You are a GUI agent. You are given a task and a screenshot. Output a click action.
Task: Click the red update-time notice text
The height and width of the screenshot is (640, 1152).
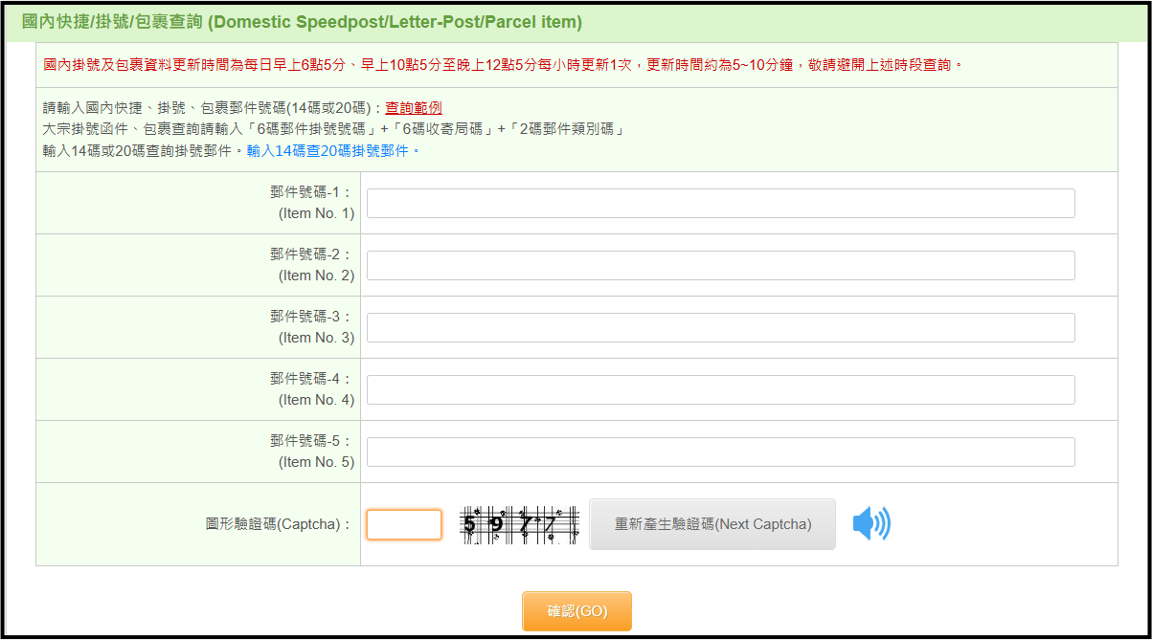(x=503, y=65)
